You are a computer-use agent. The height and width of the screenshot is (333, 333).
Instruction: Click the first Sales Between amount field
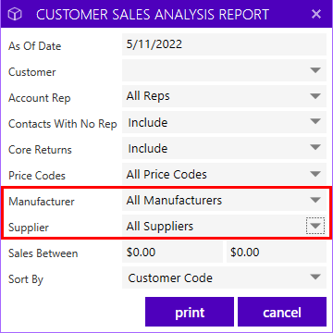(x=172, y=252)
